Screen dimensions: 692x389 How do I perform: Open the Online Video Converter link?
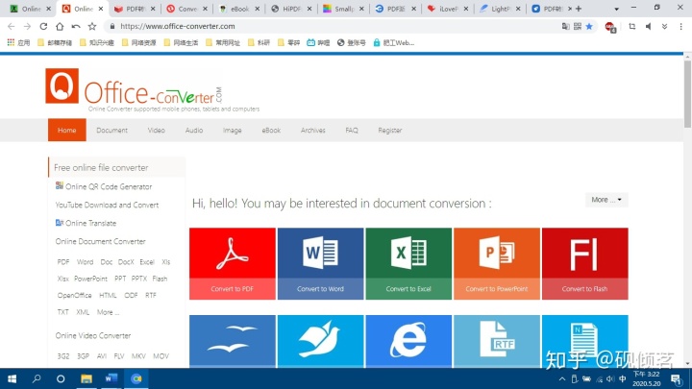pos(93,335)
